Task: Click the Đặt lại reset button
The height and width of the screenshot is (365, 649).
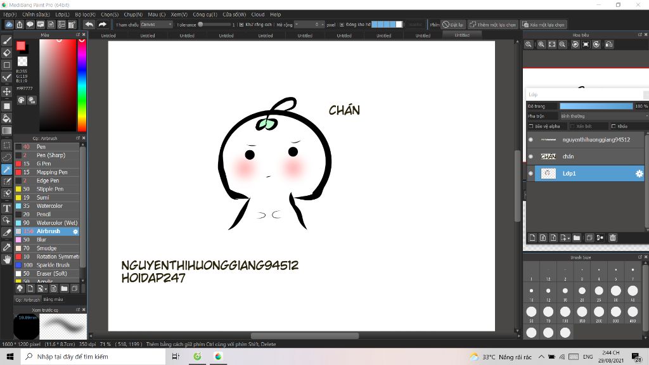Action: point(453,25)
